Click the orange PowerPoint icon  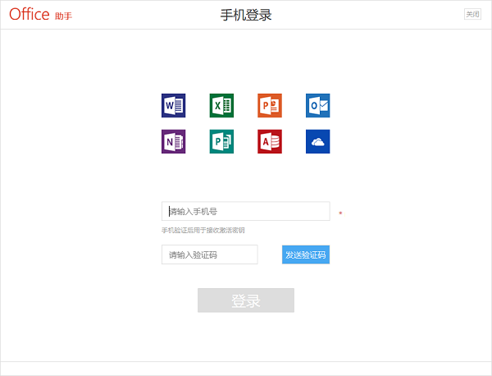click(x=270, y=105)
